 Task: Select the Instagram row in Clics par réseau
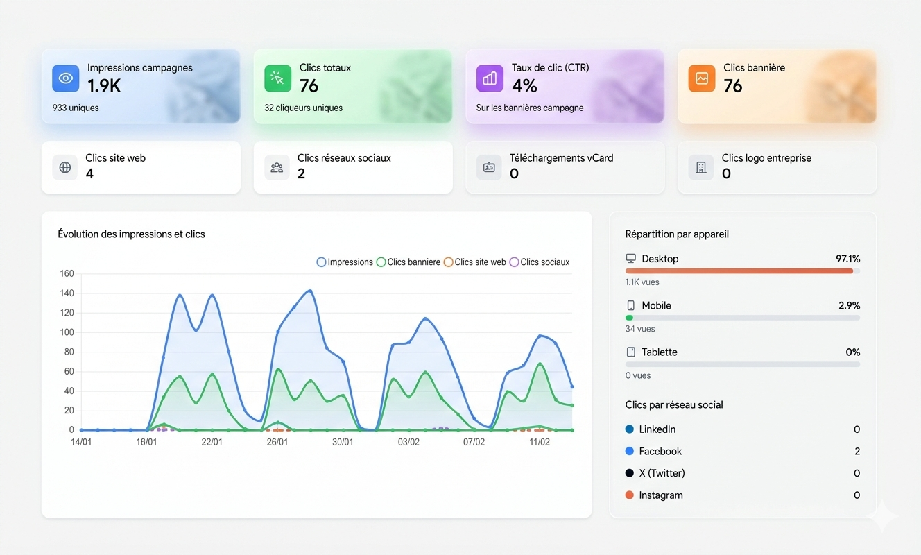click(742, 495)
